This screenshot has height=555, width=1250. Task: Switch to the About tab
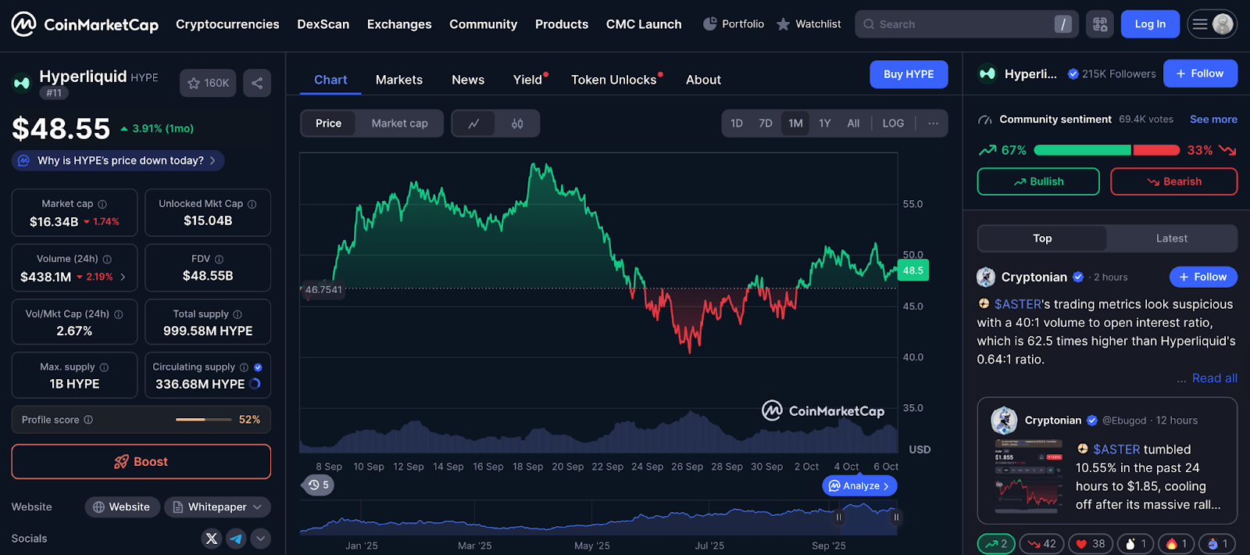point(703,80)
